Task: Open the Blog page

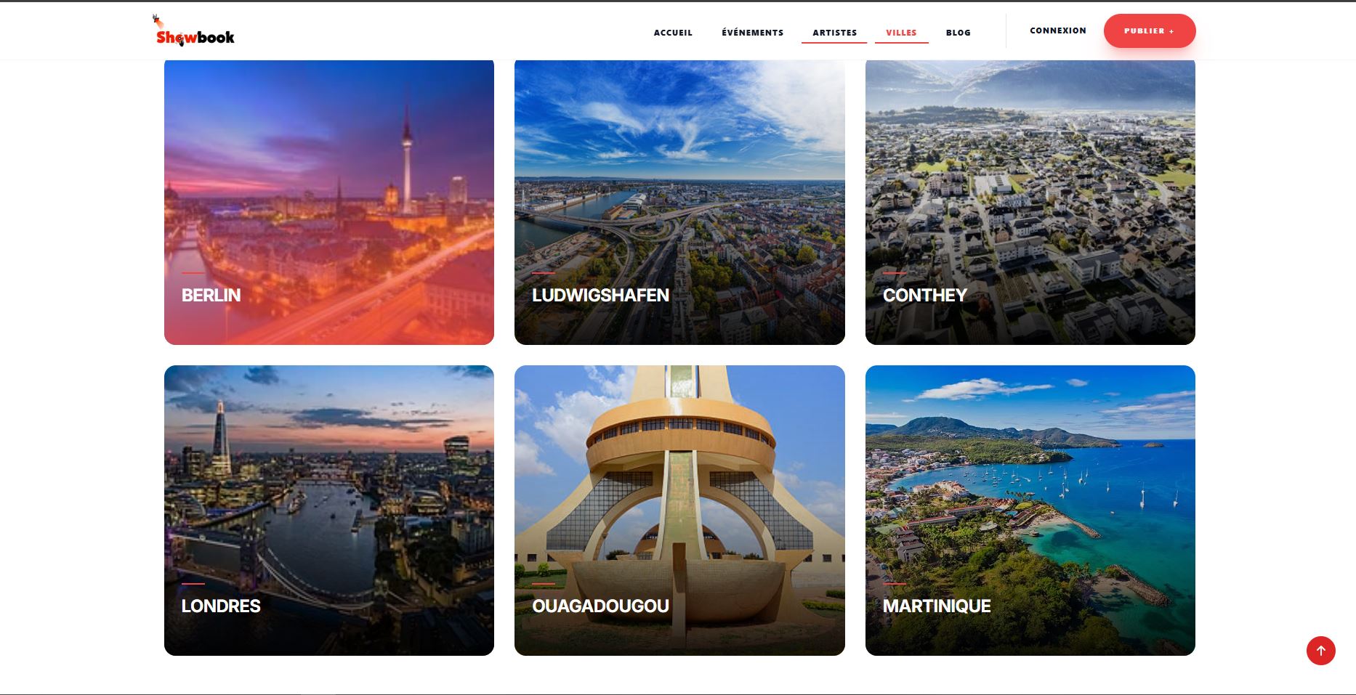Action: click(958, 33)
